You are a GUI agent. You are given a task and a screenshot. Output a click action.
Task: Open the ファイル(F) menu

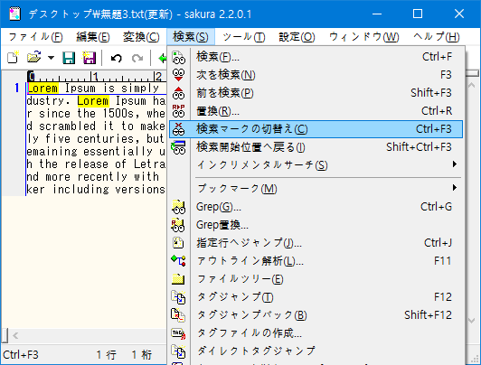(36, 37)
